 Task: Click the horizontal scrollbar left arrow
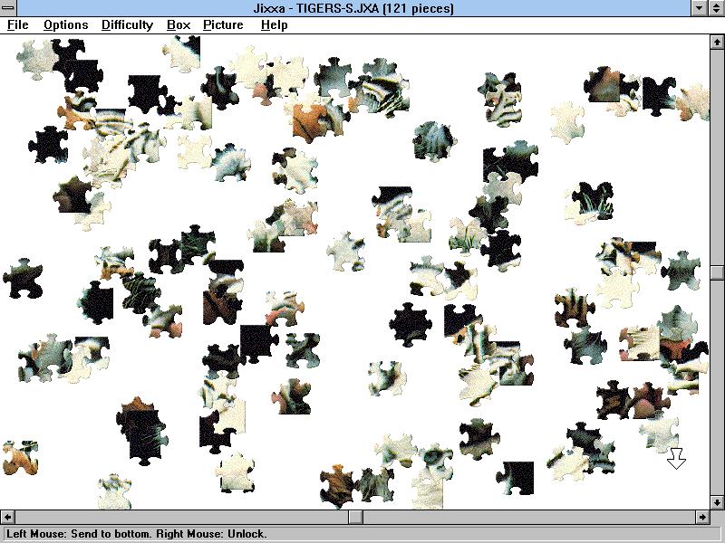7,517
